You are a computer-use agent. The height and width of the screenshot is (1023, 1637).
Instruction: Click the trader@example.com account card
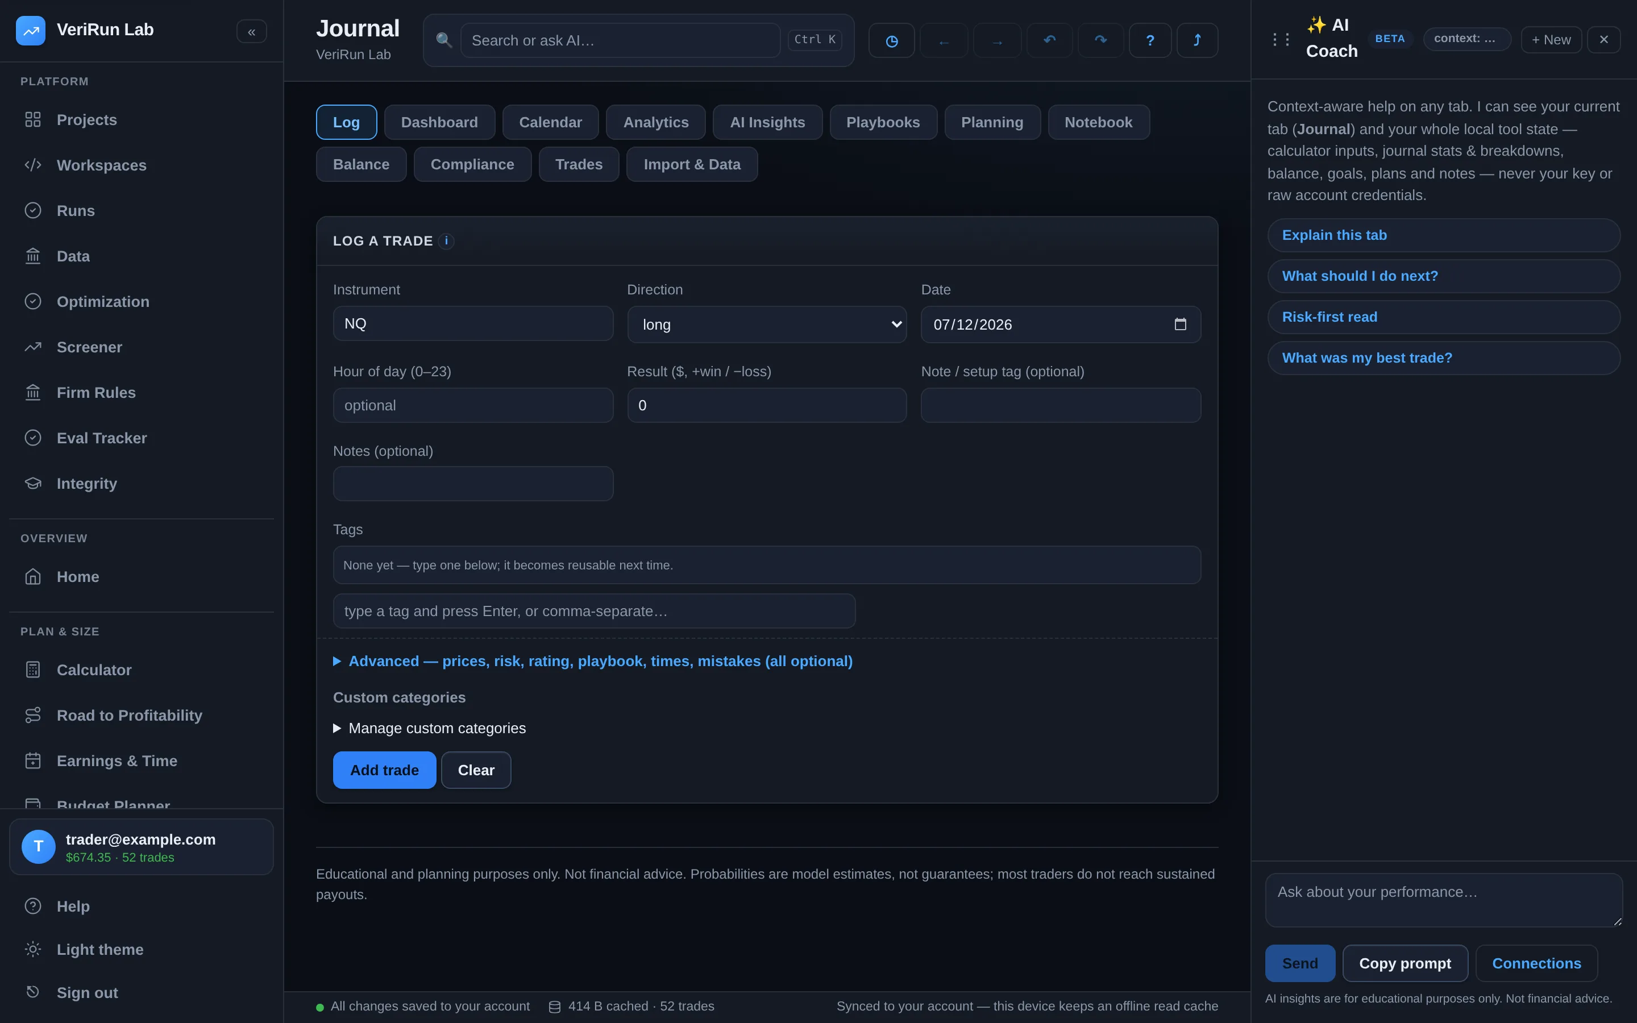pyautogui.click(x=142, y=847)
